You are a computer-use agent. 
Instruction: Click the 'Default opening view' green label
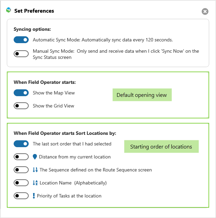[142, 95]
